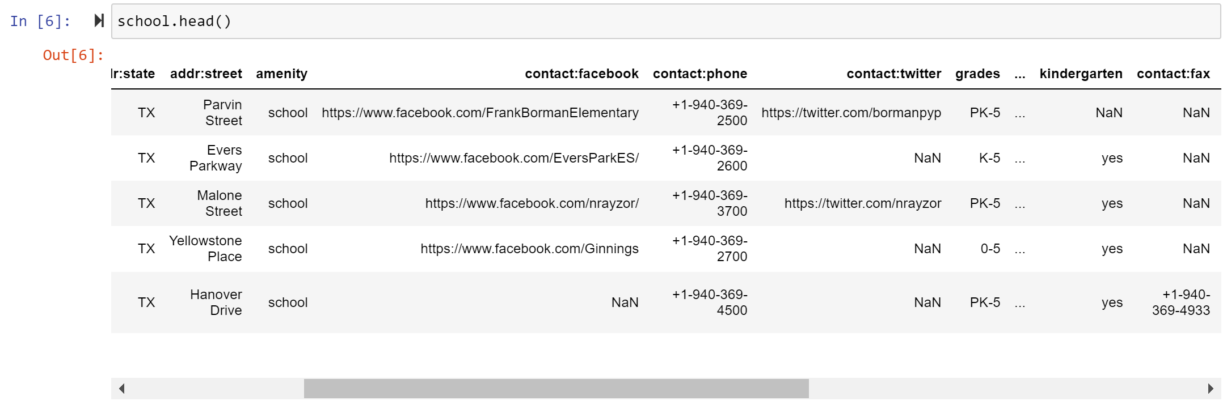Viewport: 1227px width, 405px height.
Task: Click the addr:street column header
Action: tap(206, 74)
